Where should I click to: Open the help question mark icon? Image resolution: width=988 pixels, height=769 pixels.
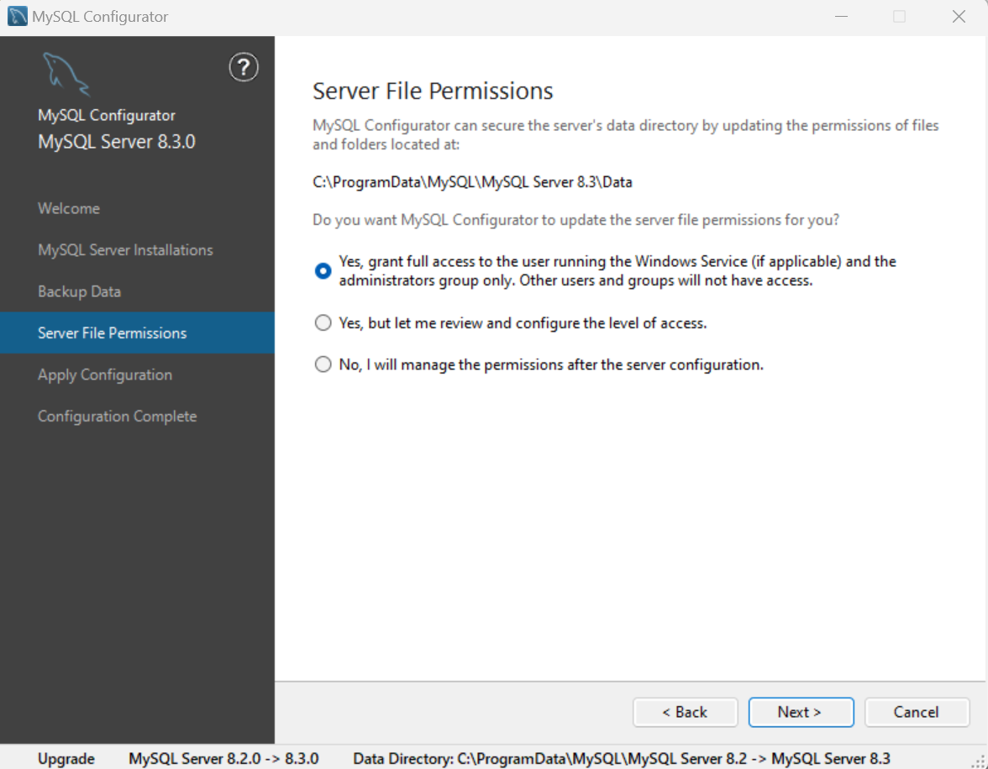tap(244, 67)
